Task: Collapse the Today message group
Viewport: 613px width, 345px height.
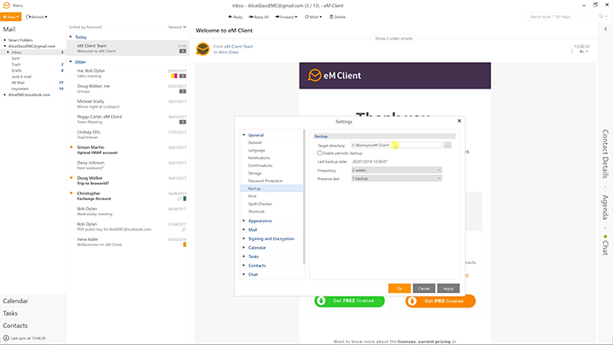Action: click(71, 37)
